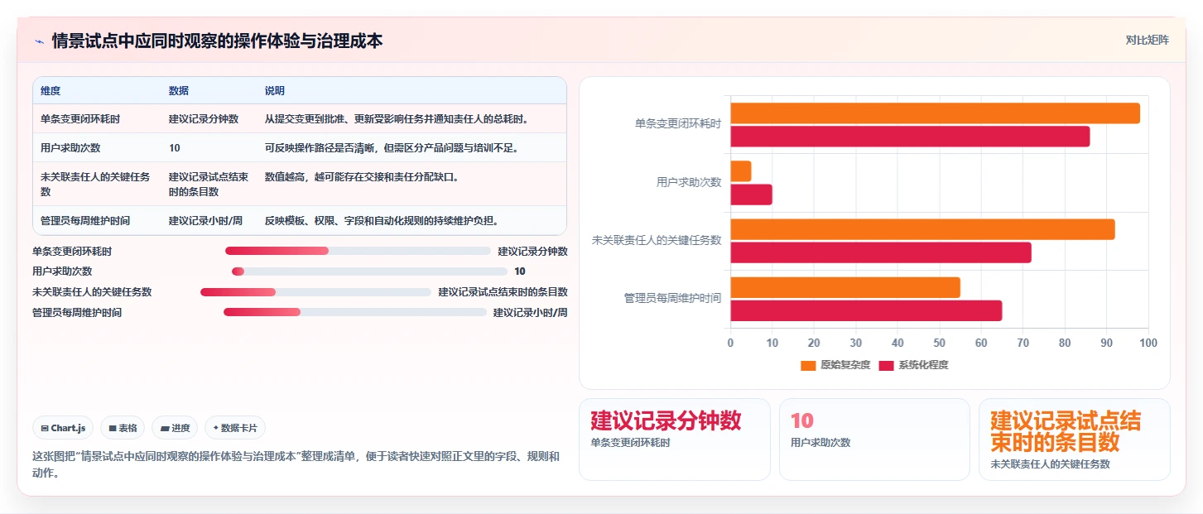1203x514 pixels.
Task: Click the 未关联责任人的关键任务数 progress bar
Action: click(315, 292)
